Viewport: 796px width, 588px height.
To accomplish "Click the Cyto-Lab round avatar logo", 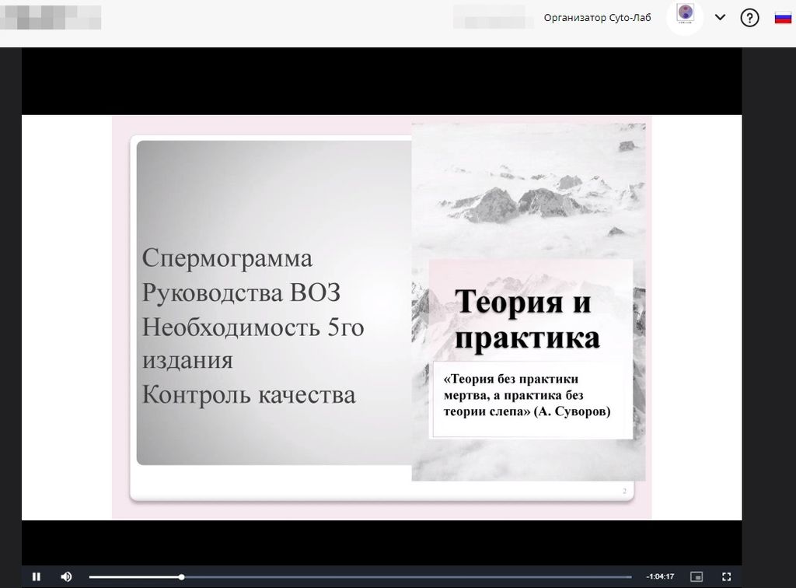I will coord(685,17).
